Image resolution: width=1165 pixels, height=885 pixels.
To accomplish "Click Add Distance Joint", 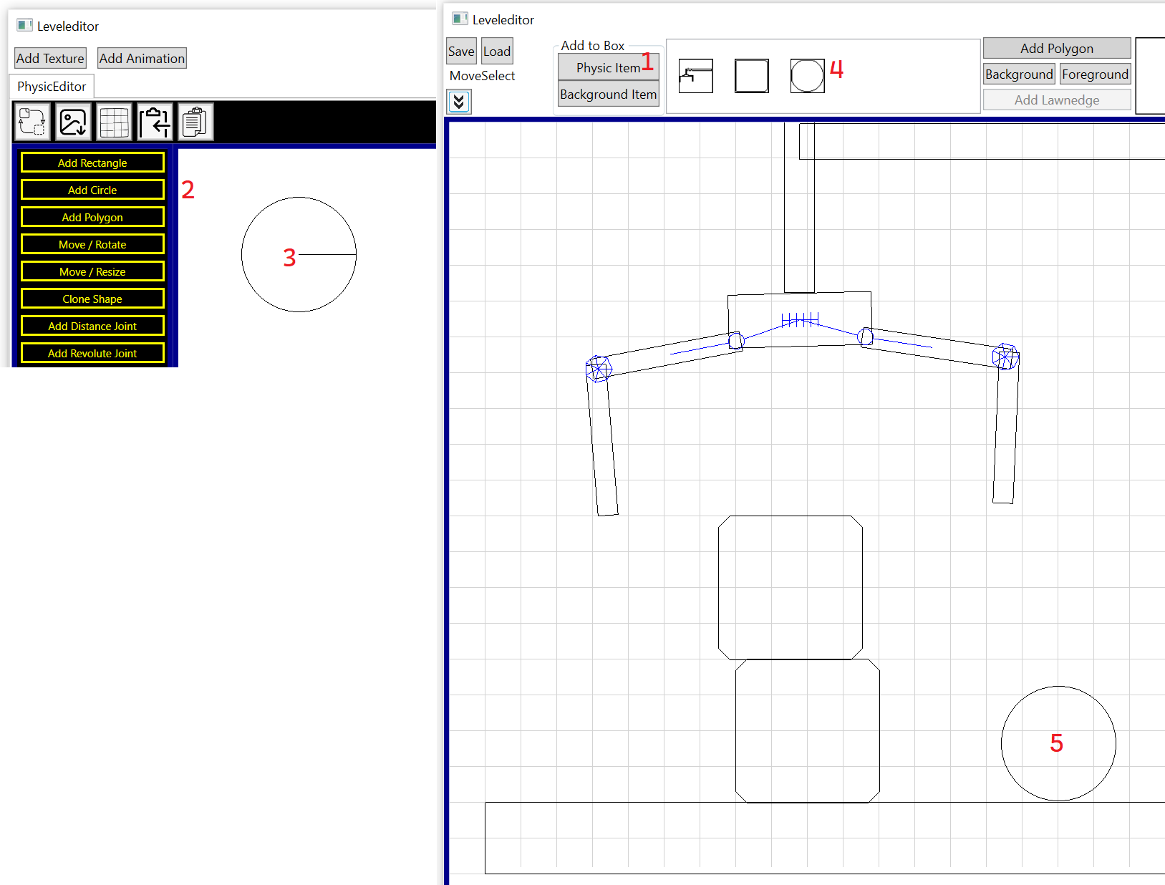I will [x=92, y=326].
